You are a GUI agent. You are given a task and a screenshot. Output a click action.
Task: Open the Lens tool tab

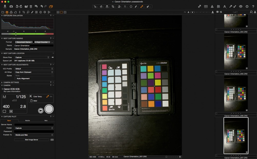20,12
